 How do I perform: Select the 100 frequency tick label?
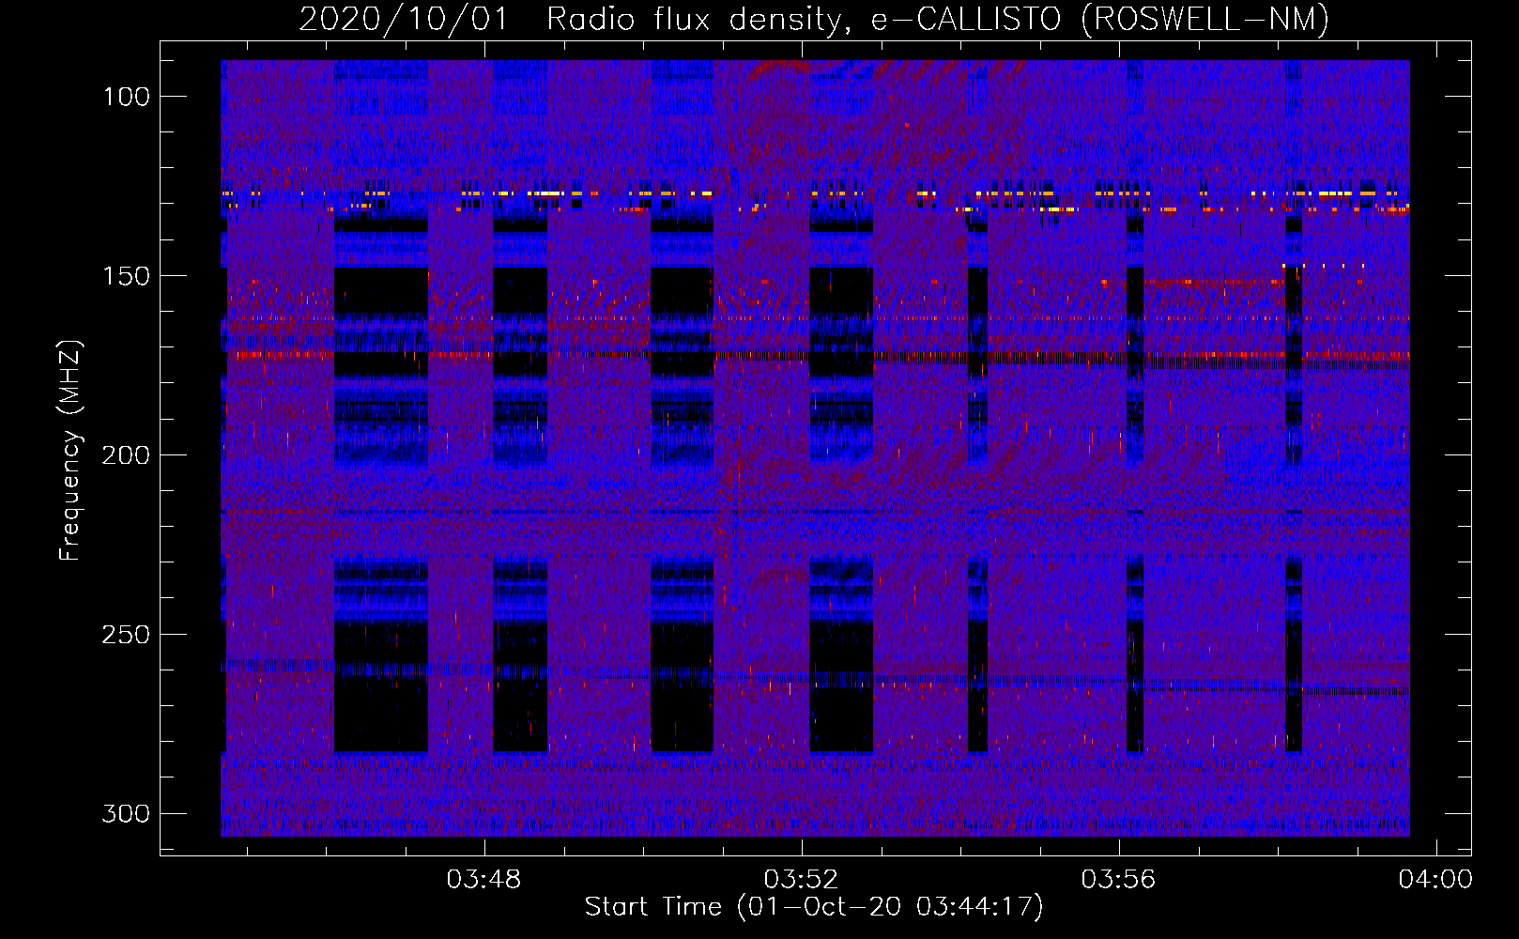click(126, 97)
